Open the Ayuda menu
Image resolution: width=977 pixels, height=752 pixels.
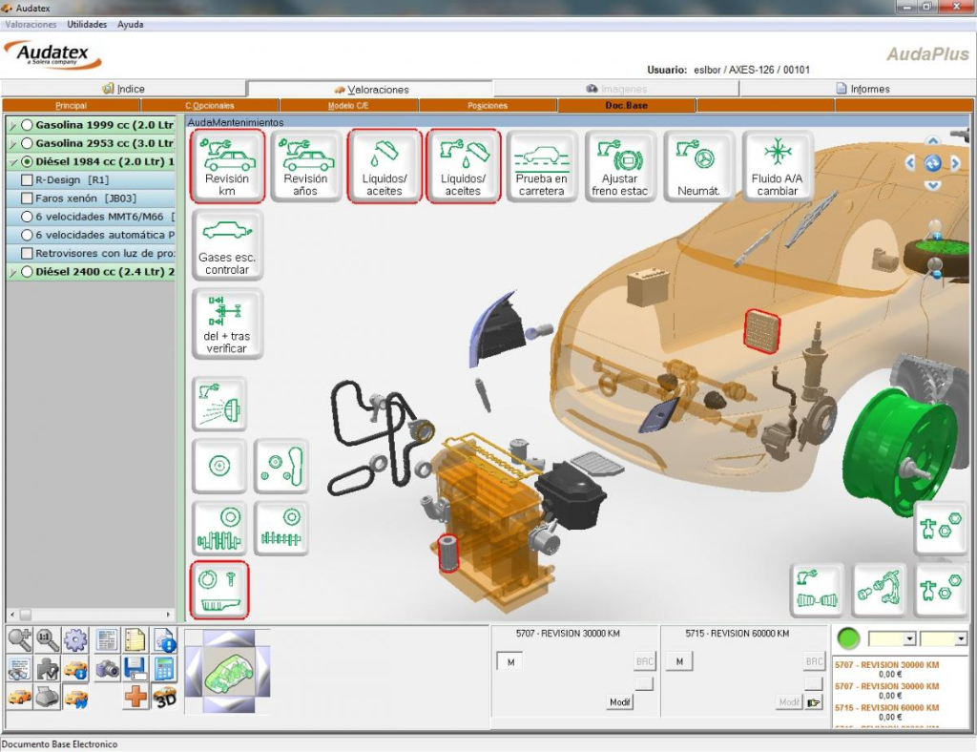click(x=130, y=24)
